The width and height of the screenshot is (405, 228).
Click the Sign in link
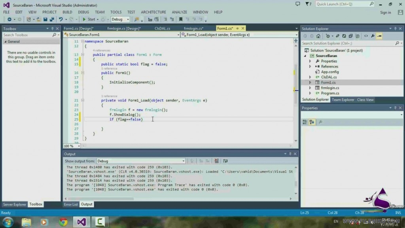385,12
